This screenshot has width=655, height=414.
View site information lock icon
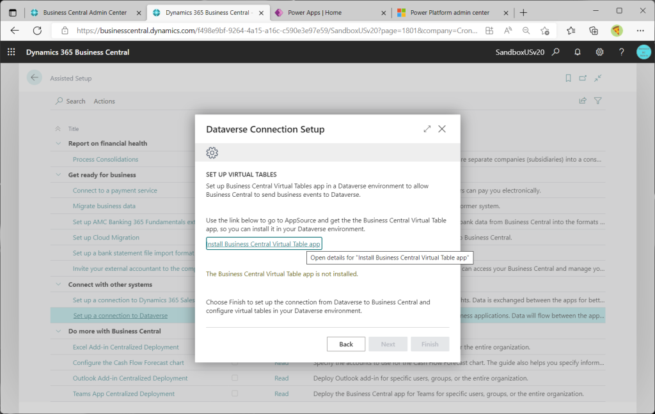[65, 31]
